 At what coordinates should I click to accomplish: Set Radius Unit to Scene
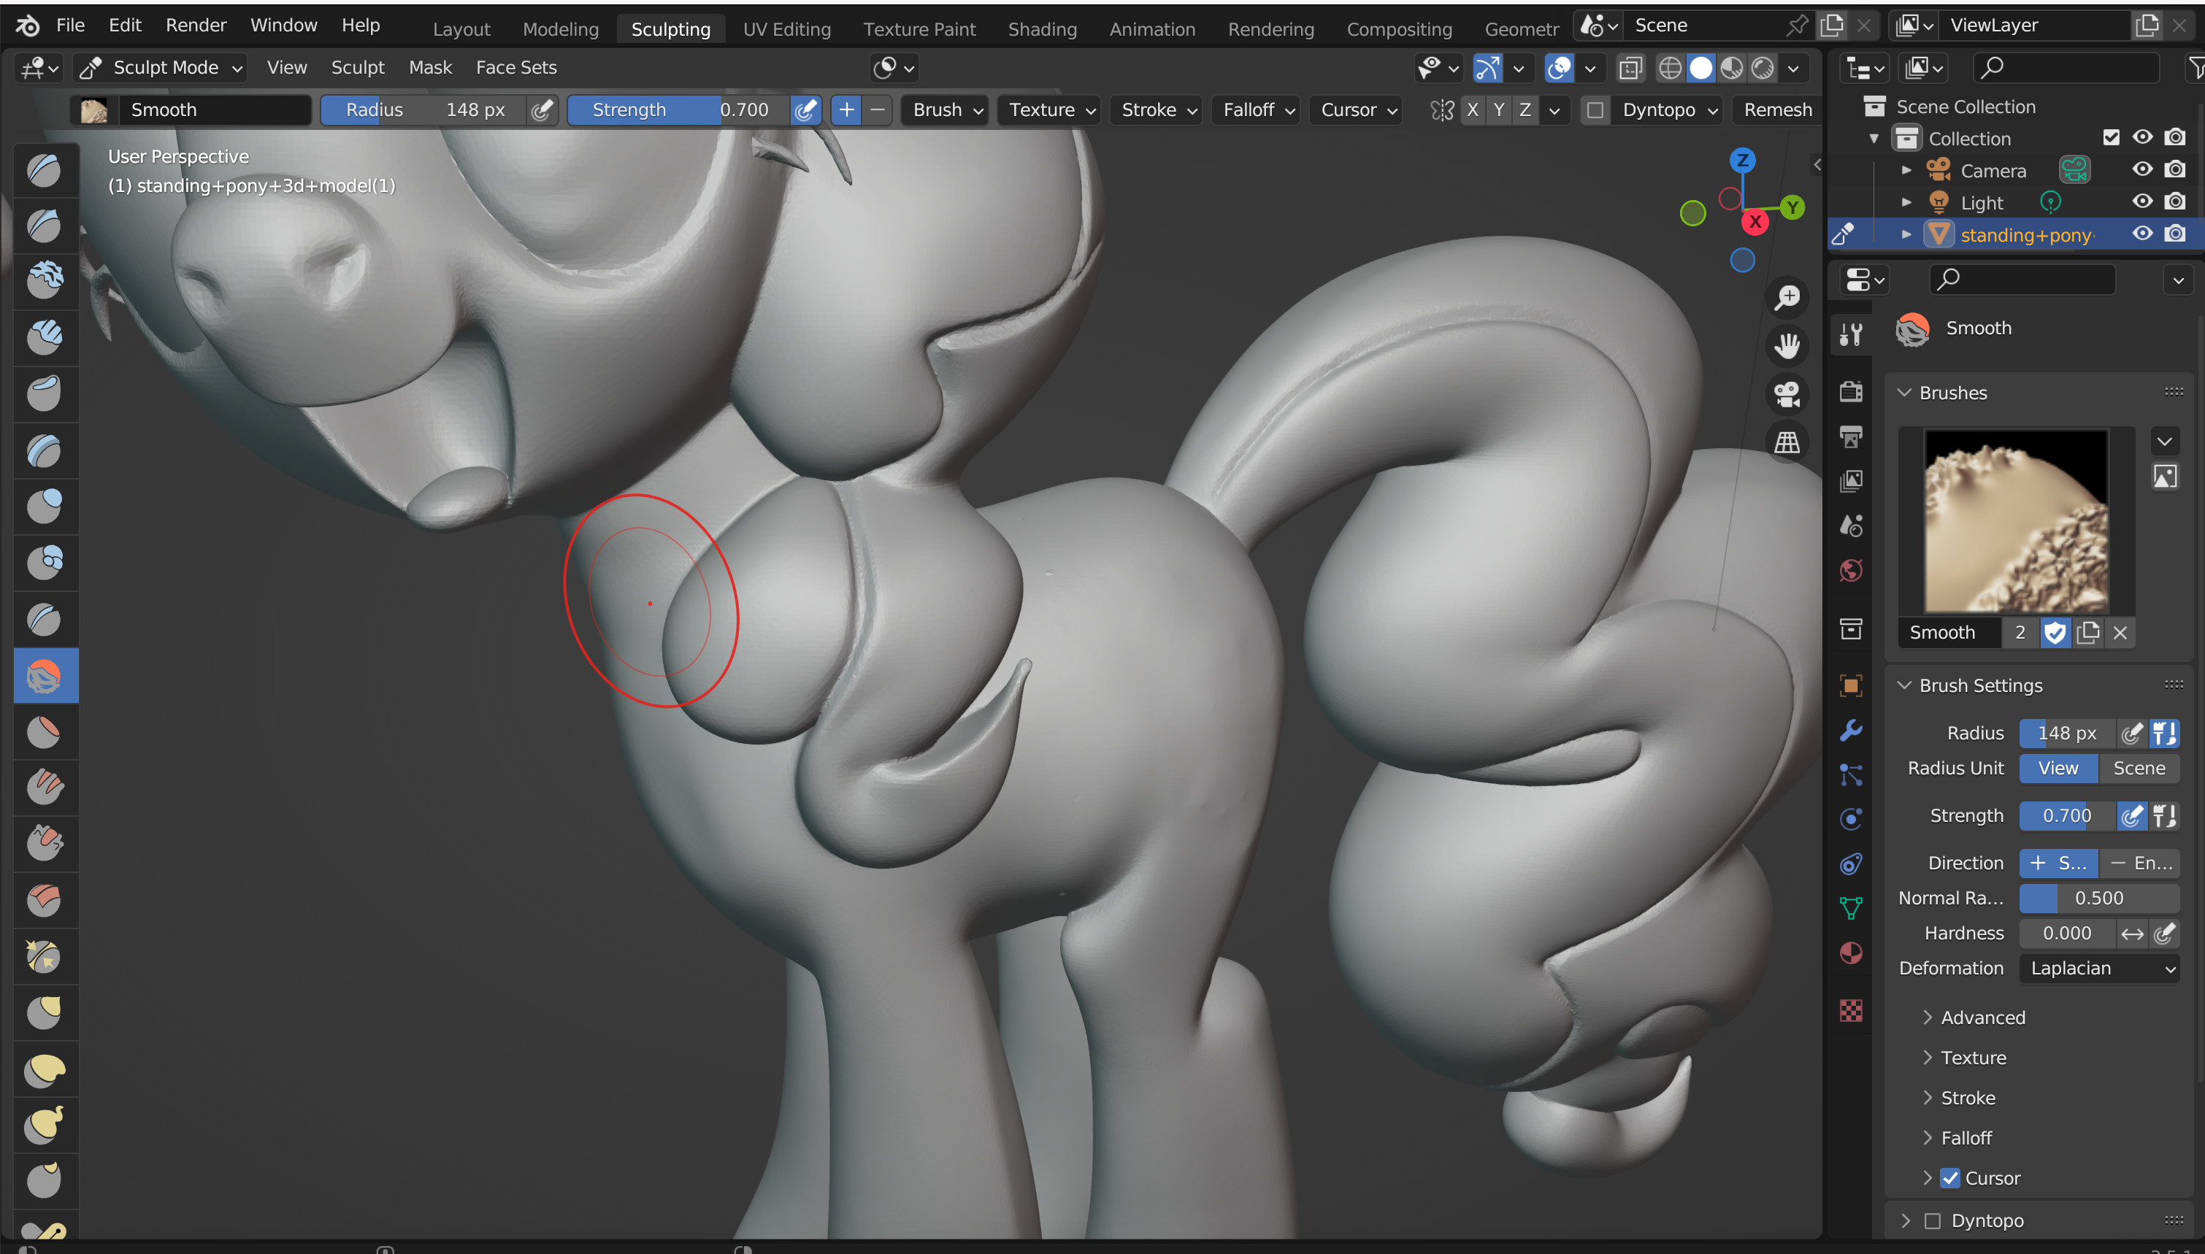[x=2138, y=769]
